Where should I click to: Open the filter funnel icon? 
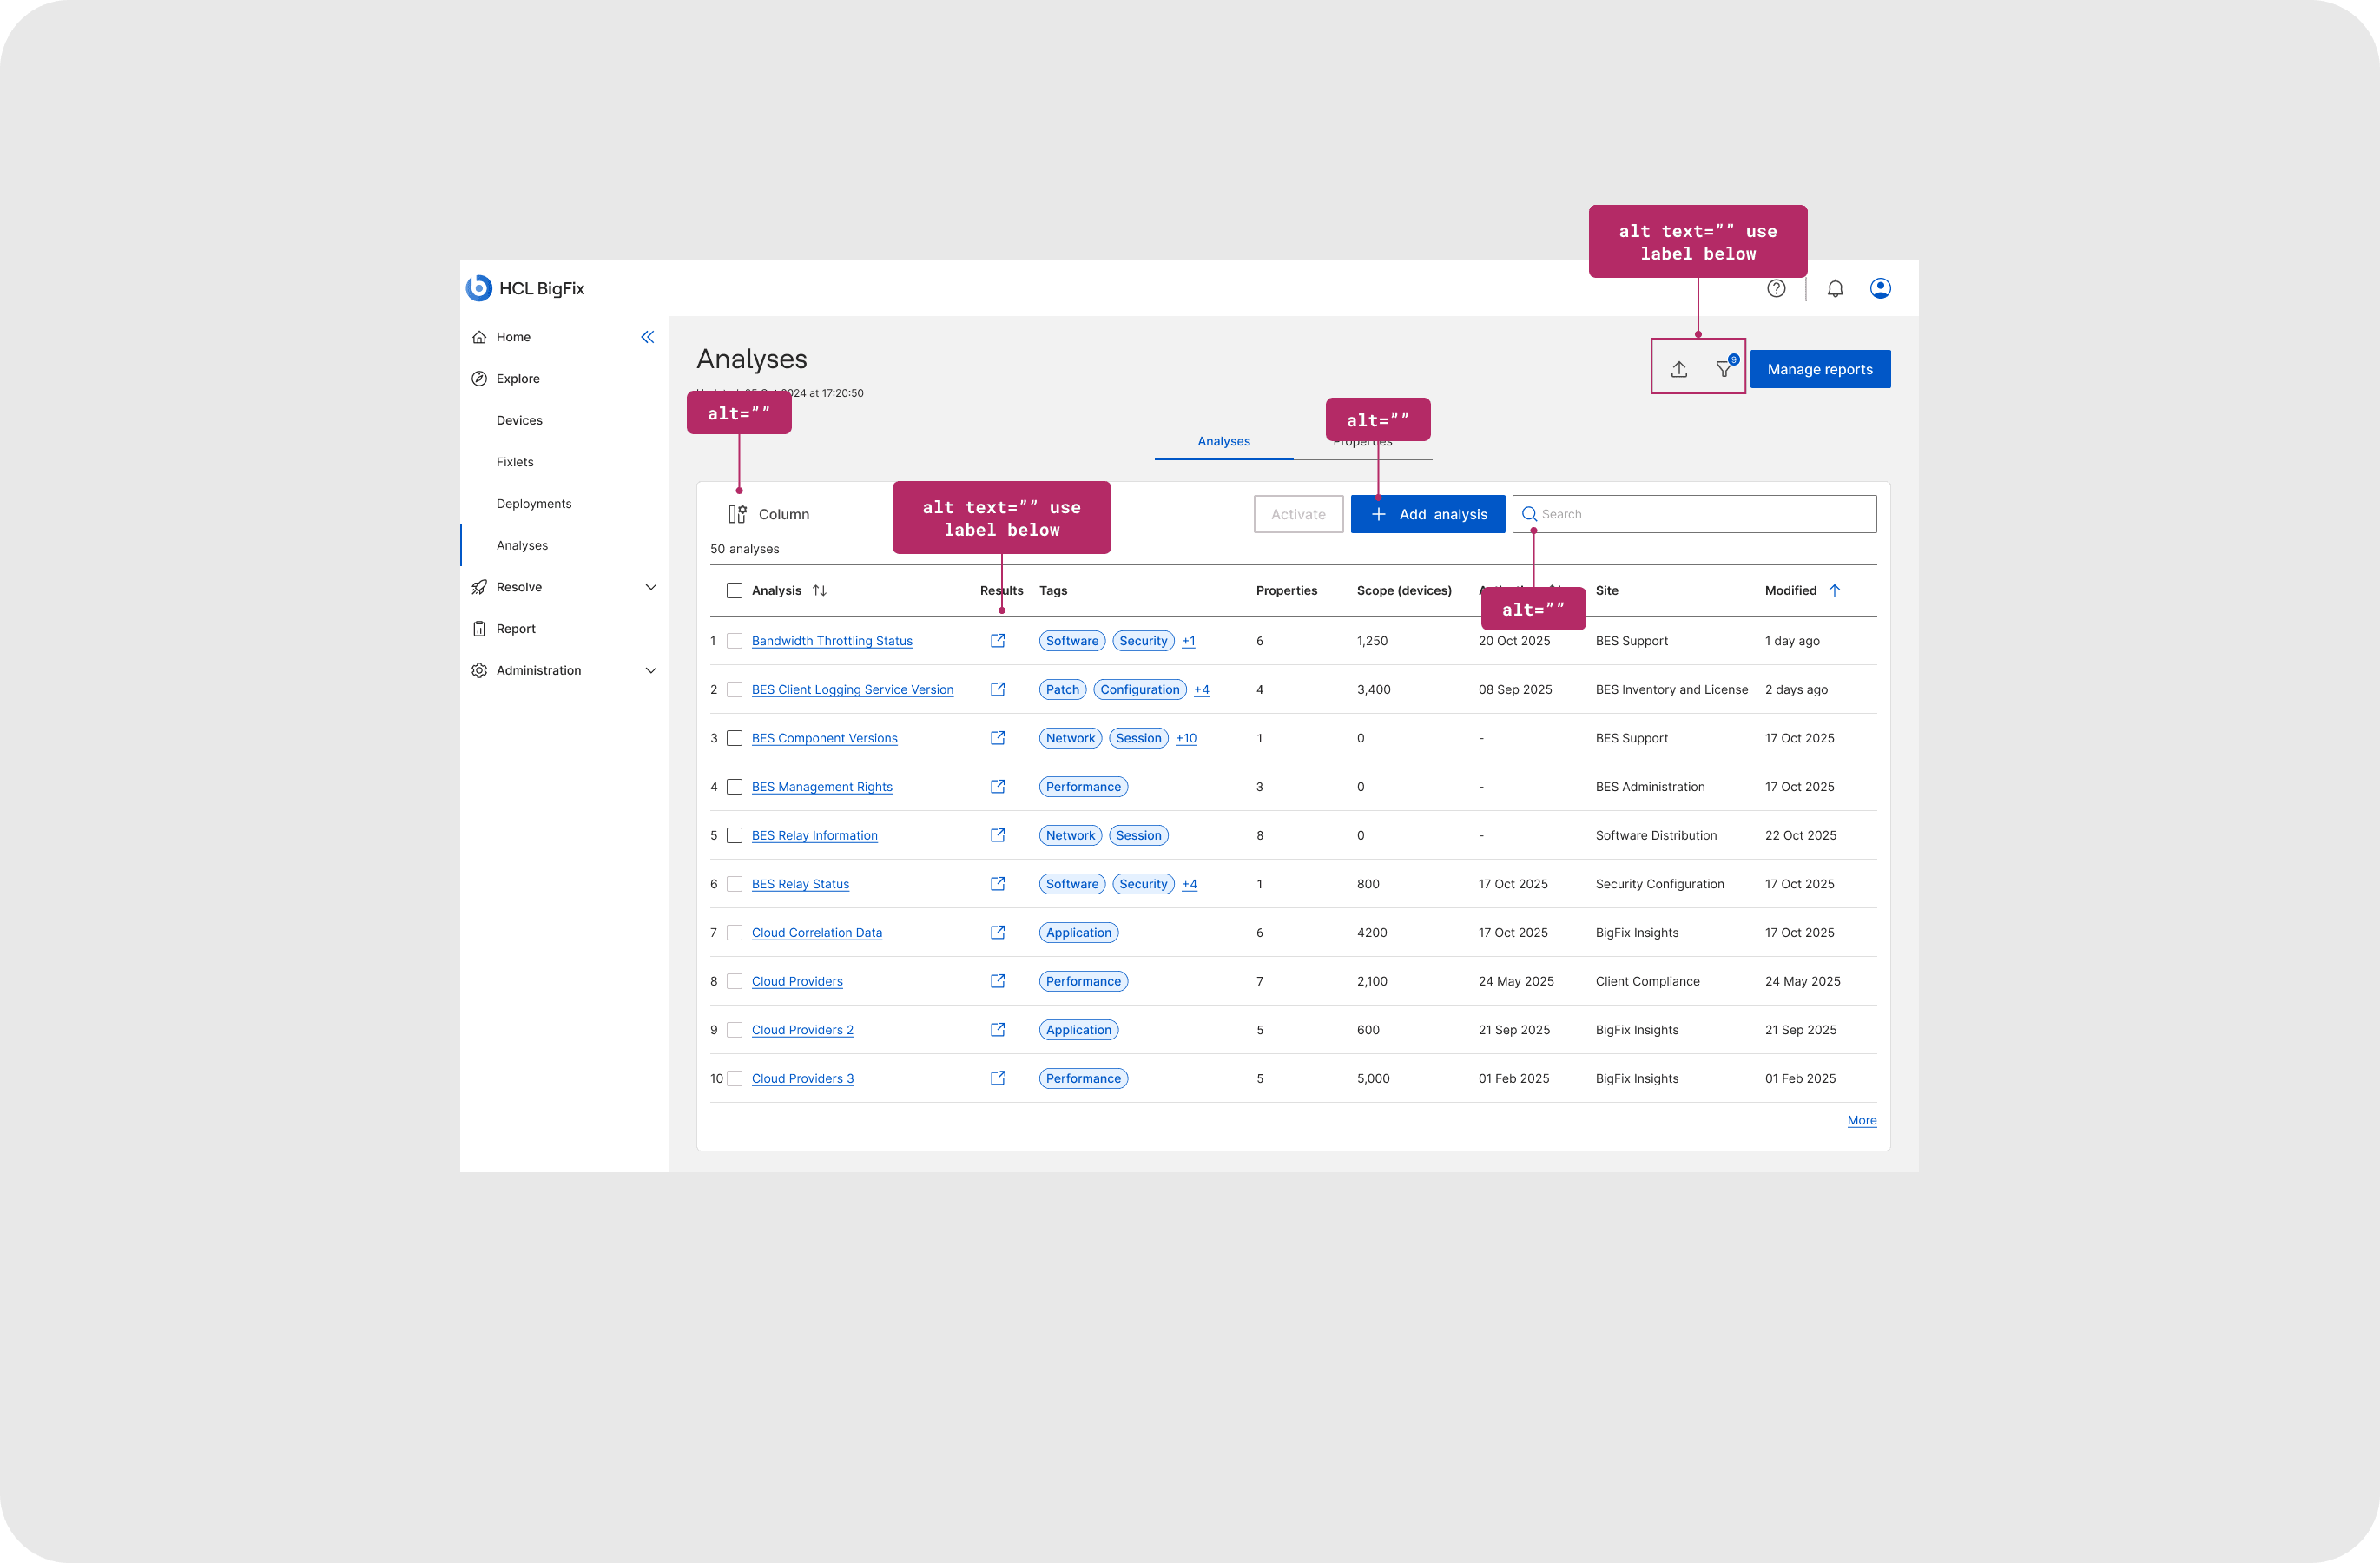pyautogui.click(x=1725, y=368)
